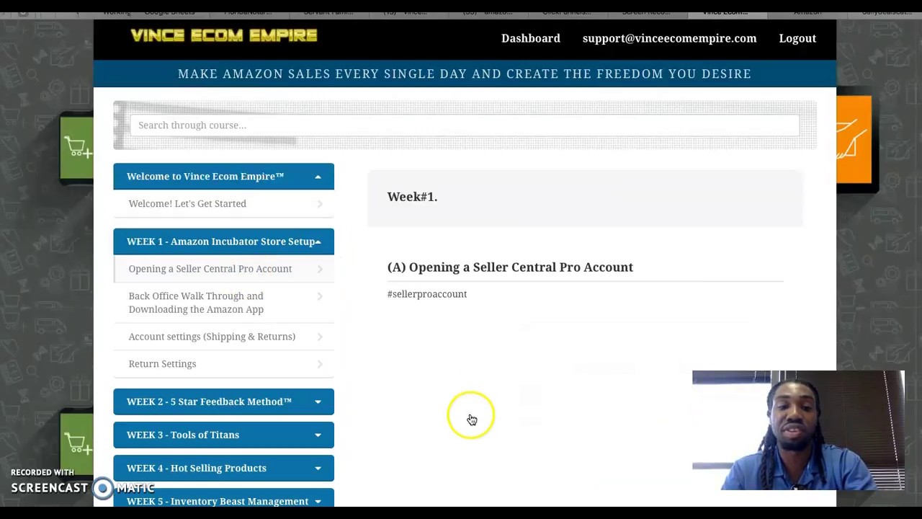
Task: Log out using the Logout link
Action: pyautogui.click(x=797, y=38)
